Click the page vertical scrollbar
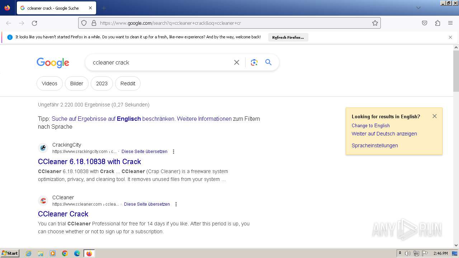459x258 pixels. pyautogui.click(x=456, y=71)
